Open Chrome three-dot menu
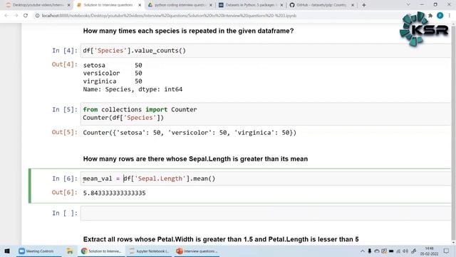This screenshot has width=456, height=257. coord(450,16)
